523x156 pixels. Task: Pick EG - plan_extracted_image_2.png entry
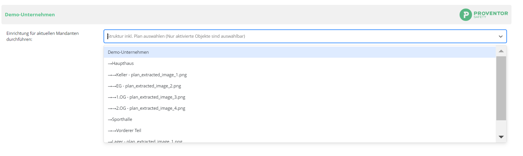click(x=300, y=86)
